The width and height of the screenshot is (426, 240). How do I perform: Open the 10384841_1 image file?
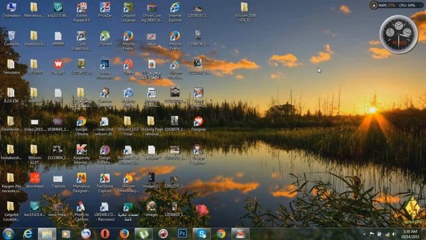(x=58, y=123)
